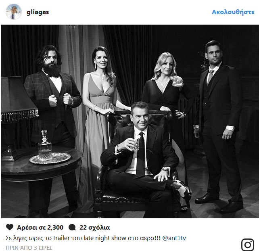Screen dimensions: 259x251
Task: Click the gliagas username link
Action: point(38,12)
